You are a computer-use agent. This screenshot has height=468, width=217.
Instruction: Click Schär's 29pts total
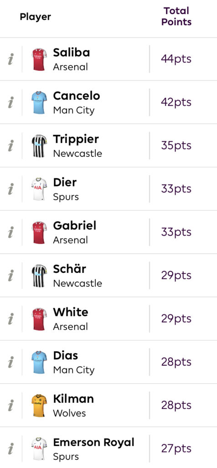pos(176,276)
